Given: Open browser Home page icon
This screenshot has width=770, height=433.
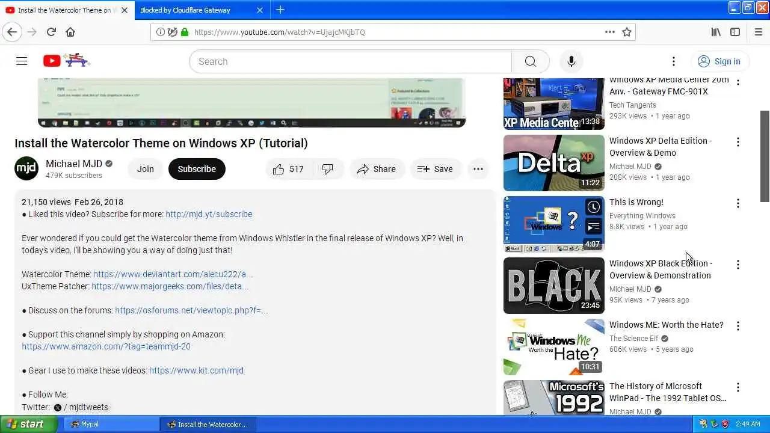Looking at the screenshot, I should point(70,32).
